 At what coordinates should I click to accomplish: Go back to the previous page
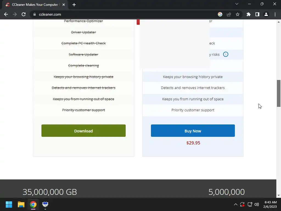6,14
